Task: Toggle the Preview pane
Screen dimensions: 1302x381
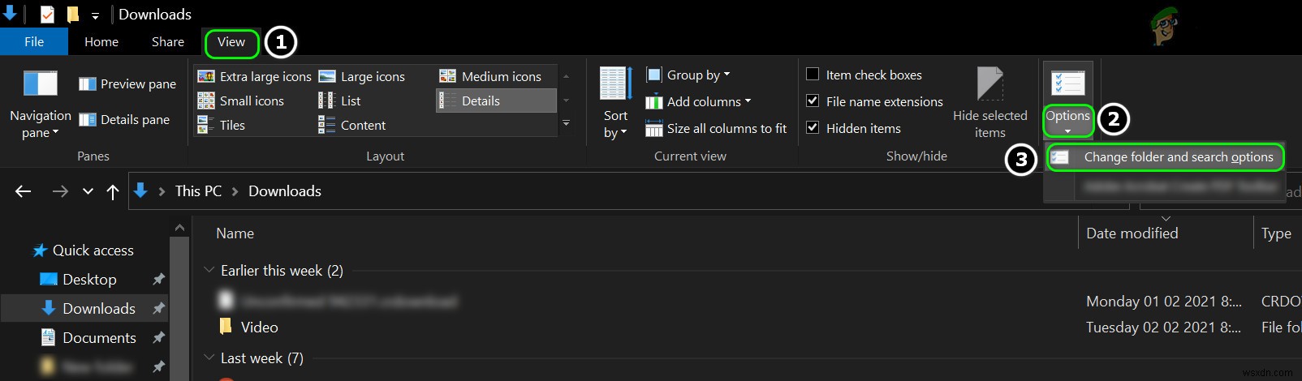Action: pos(127,83)
